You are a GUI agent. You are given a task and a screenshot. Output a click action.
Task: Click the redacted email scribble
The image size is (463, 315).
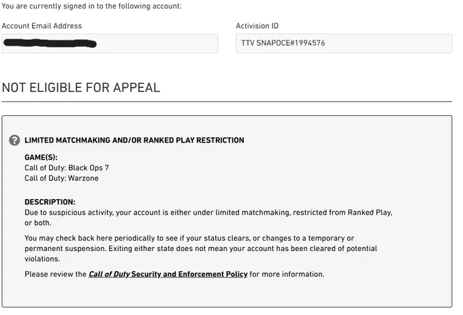[x=50, y=43]
